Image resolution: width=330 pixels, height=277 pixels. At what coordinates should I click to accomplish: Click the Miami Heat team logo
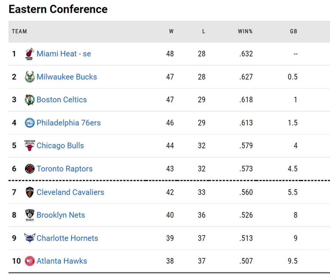click(x=29, y=54)
